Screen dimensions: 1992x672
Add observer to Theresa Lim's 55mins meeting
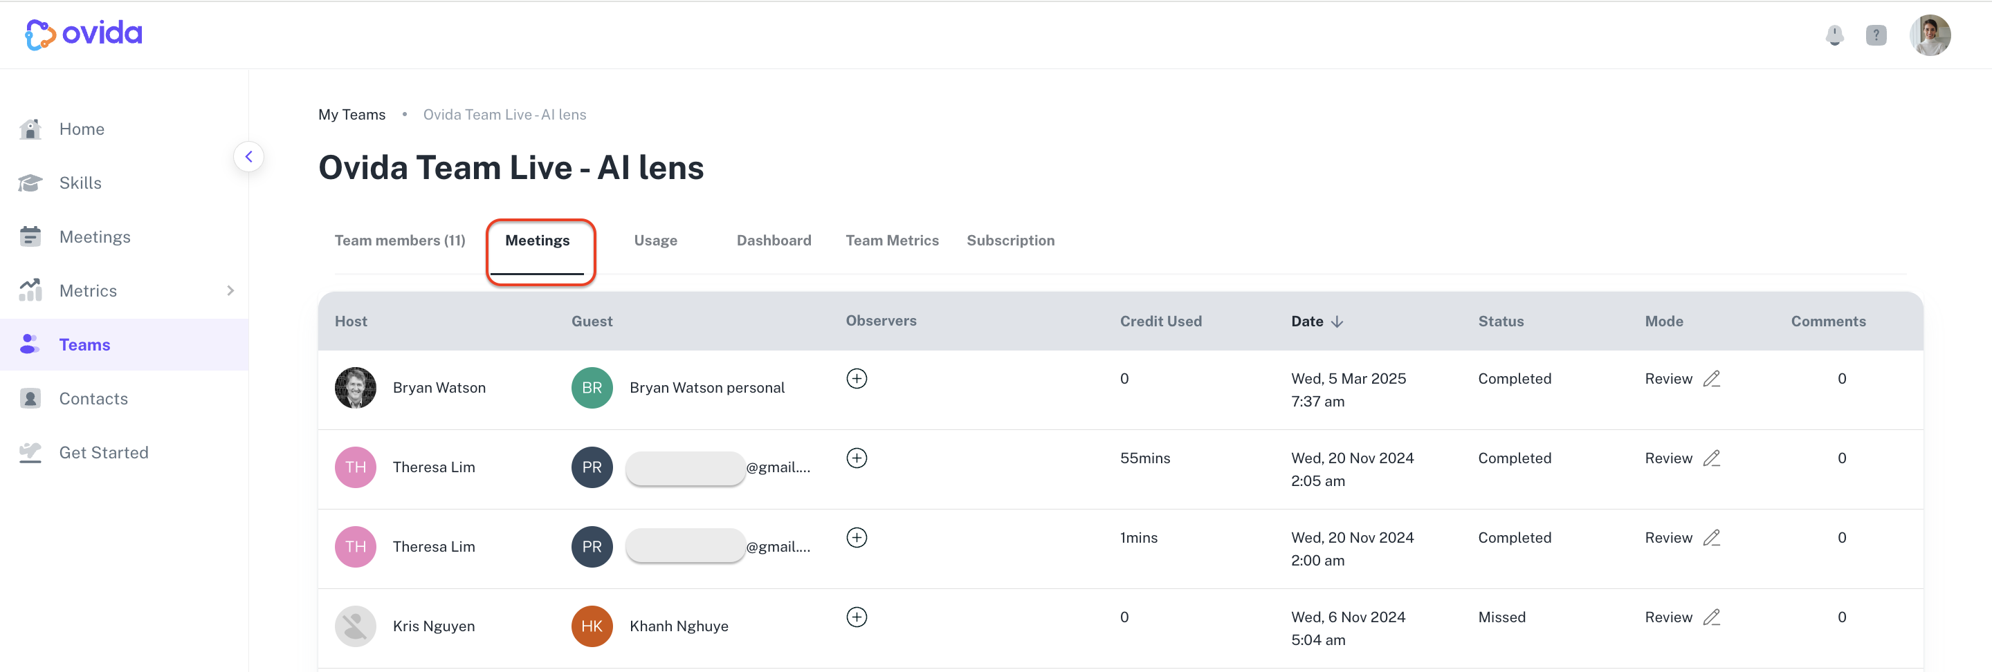[x=857, y=458]
